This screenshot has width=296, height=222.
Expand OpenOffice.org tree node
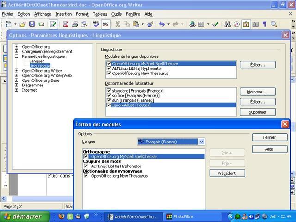pyautogui.click(x=17, y=46)
